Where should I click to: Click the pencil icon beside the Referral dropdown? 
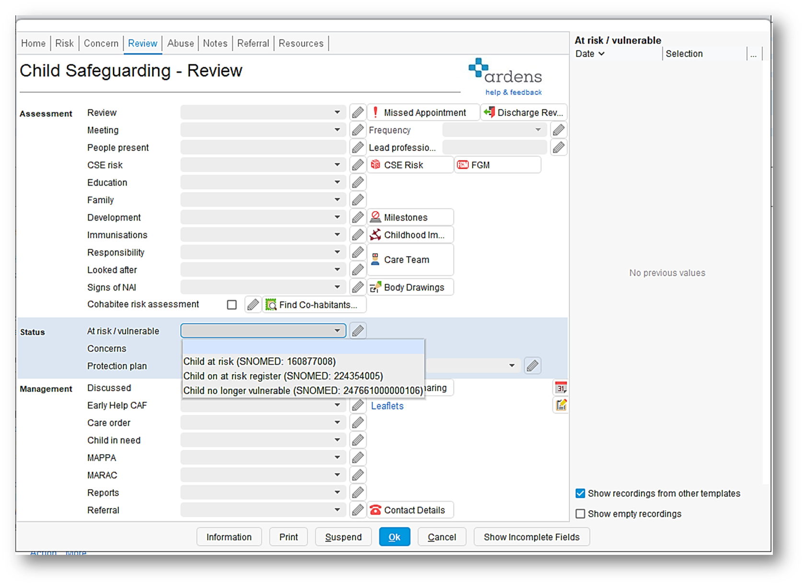click(x=358, y=510)
